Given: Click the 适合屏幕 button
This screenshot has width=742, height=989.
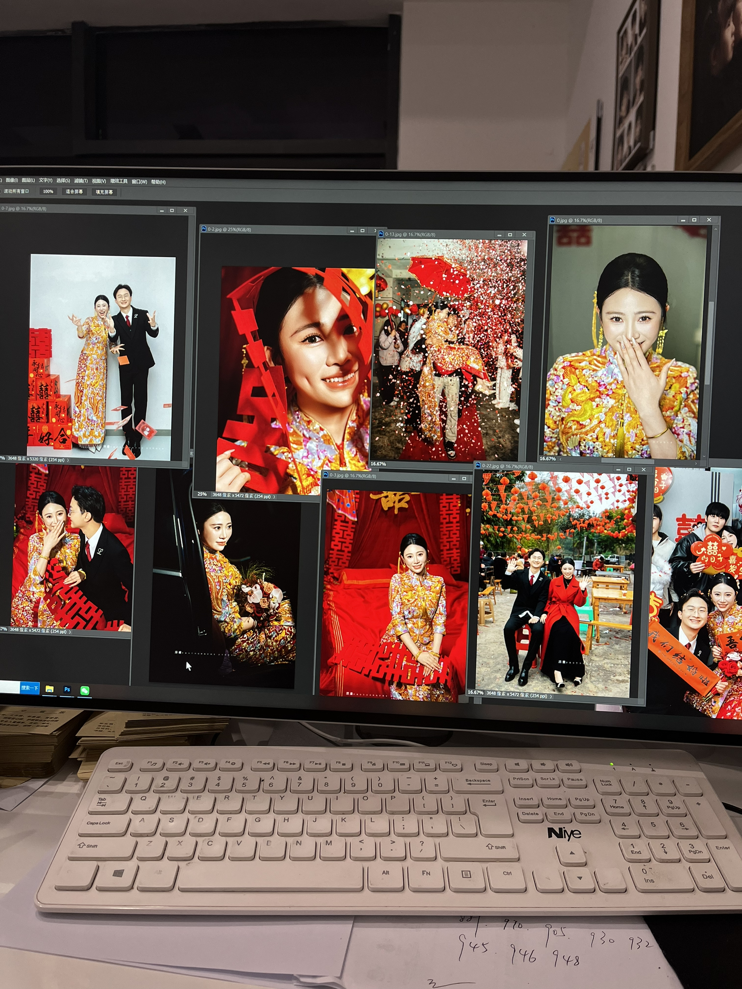Looking at the screenshot, I should click(x=74, y=192).
